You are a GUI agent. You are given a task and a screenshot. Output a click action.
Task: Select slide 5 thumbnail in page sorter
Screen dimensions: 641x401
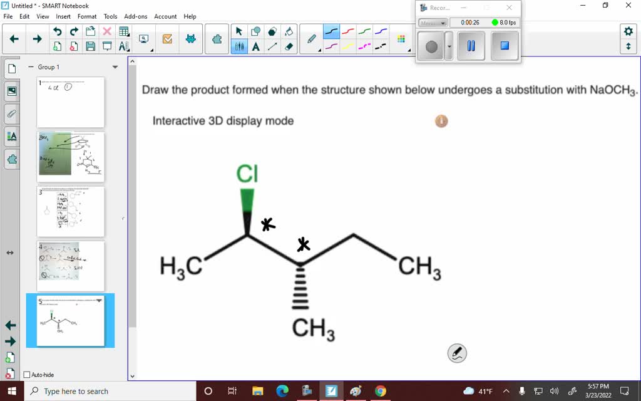(70, 320)
